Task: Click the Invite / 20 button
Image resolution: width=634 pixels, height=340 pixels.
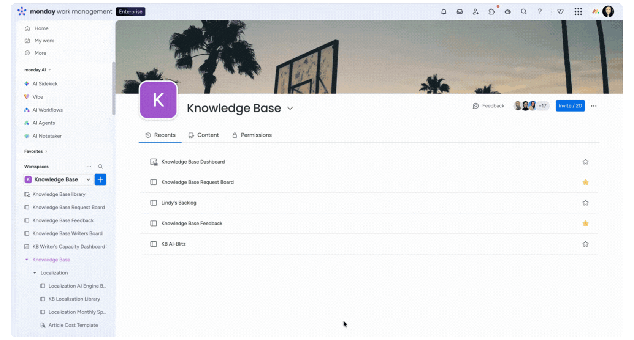Action: point(570,106)
